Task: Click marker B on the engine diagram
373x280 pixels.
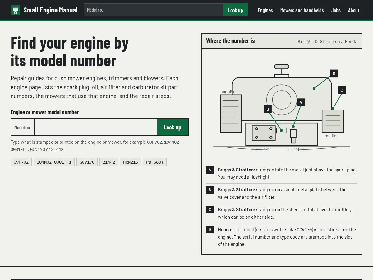Action: click(268, 109)
